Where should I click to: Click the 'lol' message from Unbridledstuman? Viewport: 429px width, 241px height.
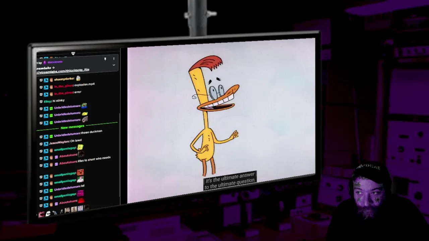tap(83, 186)
